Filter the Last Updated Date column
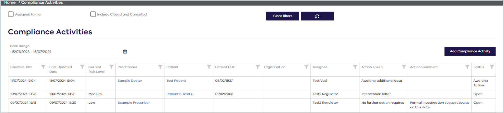 tap(82, 67)
